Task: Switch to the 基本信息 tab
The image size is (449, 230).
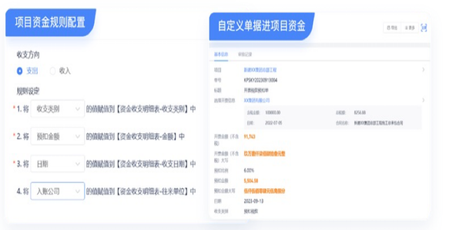Action: pos(221,55)
